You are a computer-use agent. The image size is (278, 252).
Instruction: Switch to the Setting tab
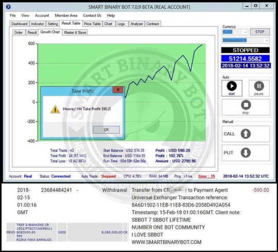[53, 24]
